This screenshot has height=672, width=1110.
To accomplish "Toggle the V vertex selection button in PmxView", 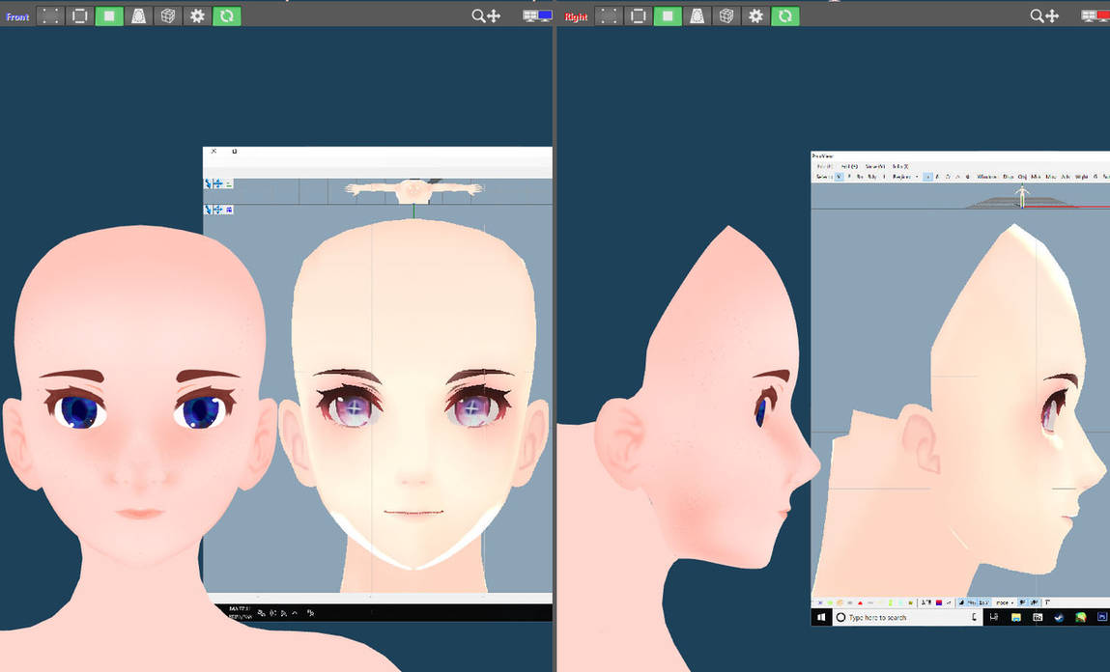I will pyautogui.click(x=839, y=177).
